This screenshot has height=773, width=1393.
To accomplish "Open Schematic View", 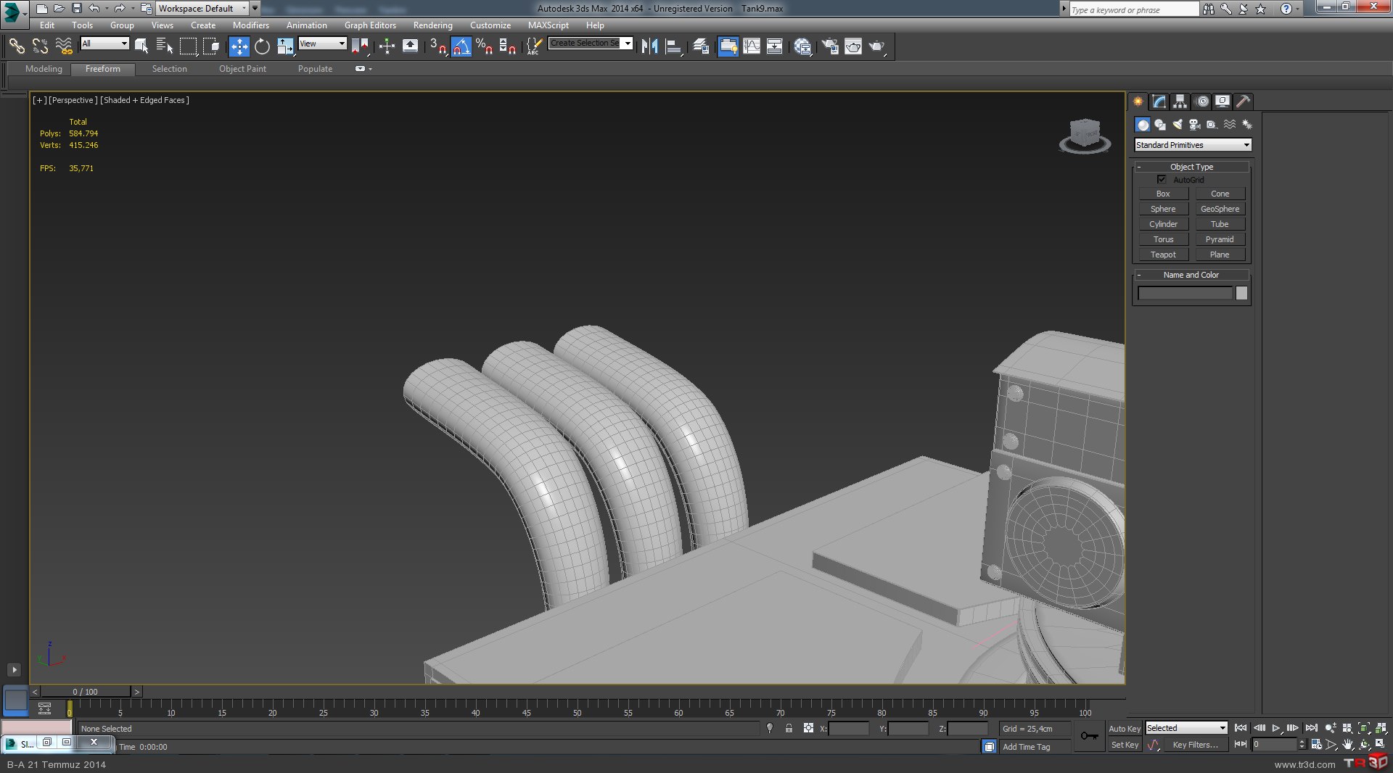I will coord(775,46).
